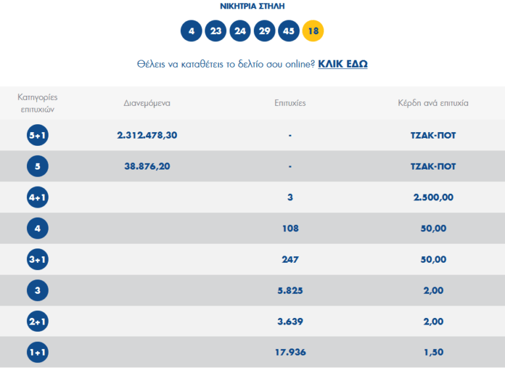The width and height of the screenshot is (505, 368).
Task: Click the yellow Joker ball 18
Action: coord(313,31)
